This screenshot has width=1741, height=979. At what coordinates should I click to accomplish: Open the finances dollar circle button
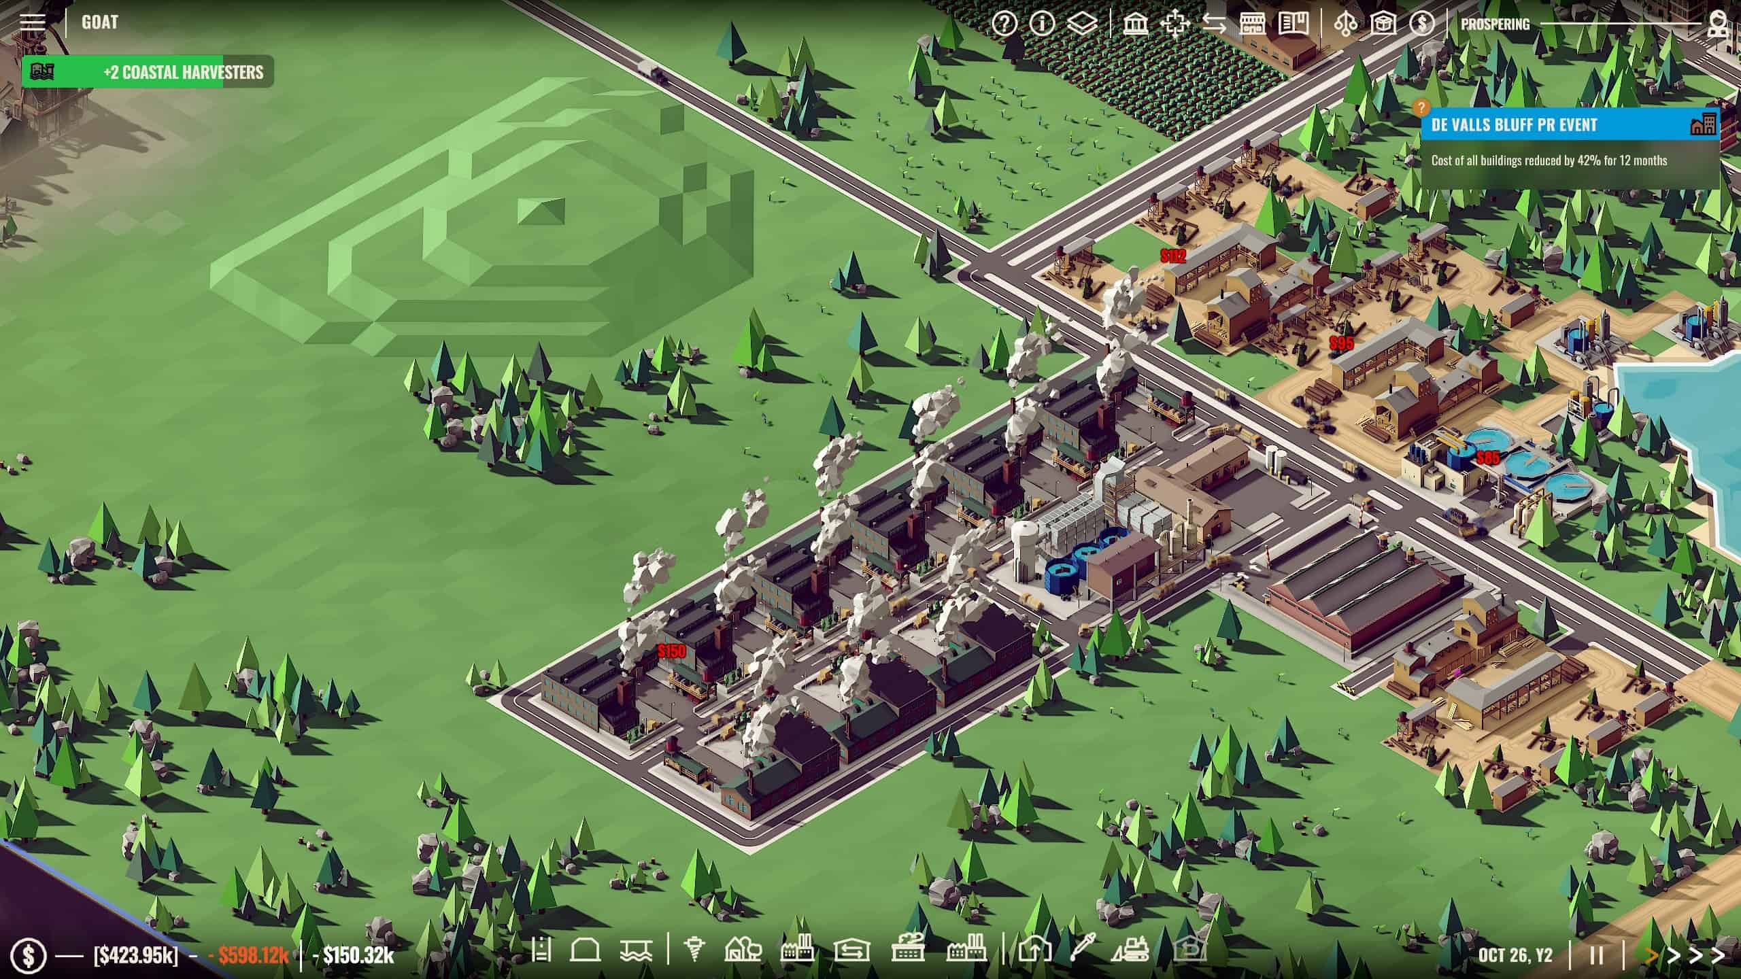click(x=29, y=955)
